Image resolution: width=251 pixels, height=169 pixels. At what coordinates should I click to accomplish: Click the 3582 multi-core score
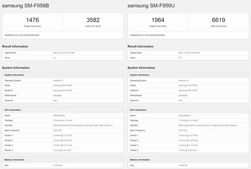[x=93, y=20]
